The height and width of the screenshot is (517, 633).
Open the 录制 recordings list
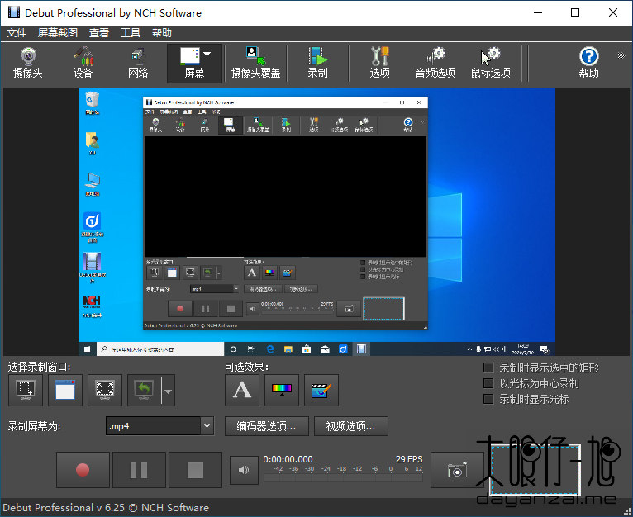tap(317, 64)
